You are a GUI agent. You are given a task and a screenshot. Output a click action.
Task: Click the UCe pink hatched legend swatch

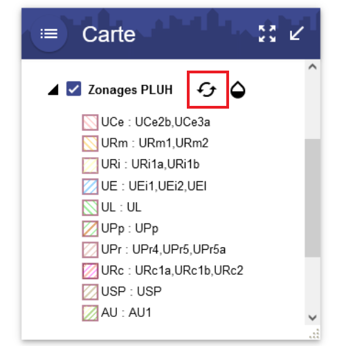pyautogui.click(x=90, y=122)
